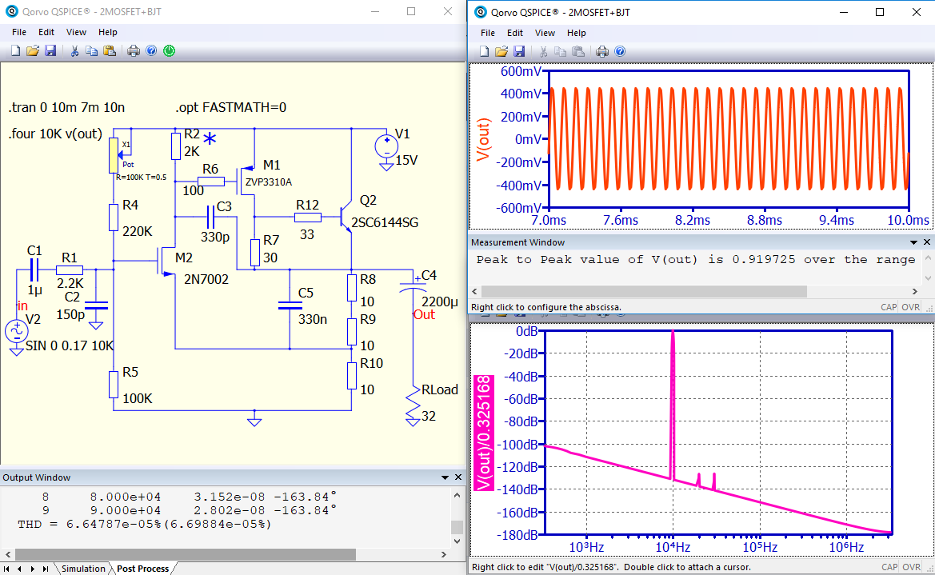Click Open folder icon in right waveform window
935x575 pixels.
point(501,51)
